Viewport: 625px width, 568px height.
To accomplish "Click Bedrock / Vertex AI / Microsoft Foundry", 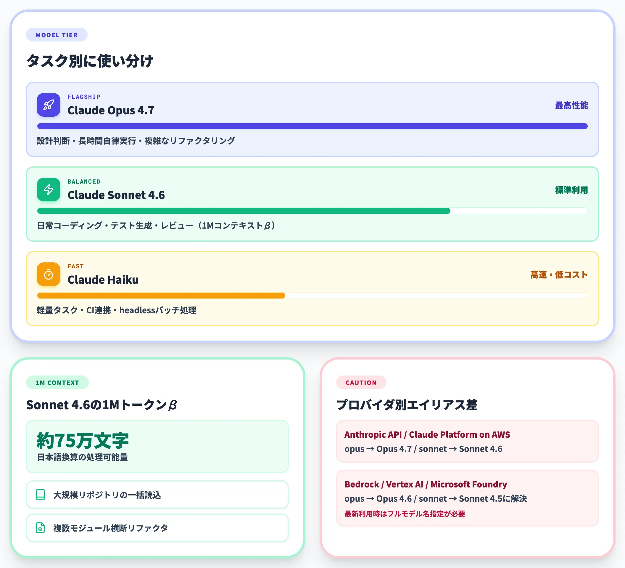I will (426, 484).
